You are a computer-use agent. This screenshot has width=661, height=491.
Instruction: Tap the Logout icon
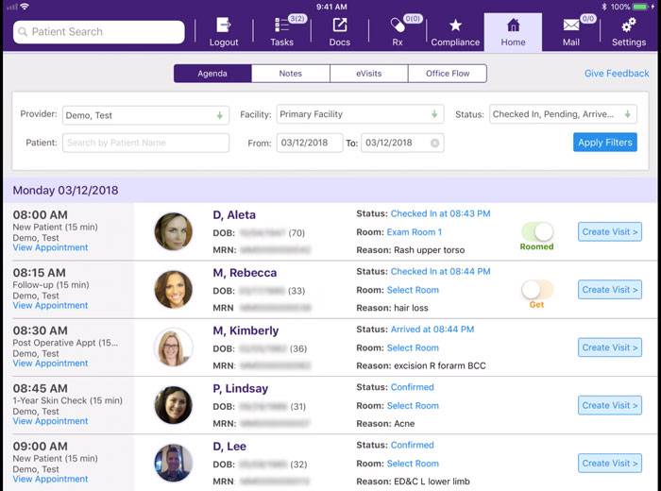[224, 25]
